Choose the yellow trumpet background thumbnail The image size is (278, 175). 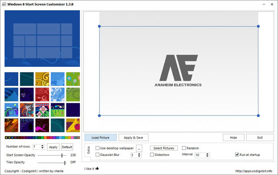73,125
